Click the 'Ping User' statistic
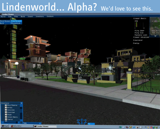This screenshot has width=160, height=129. [x=139, y=31]
